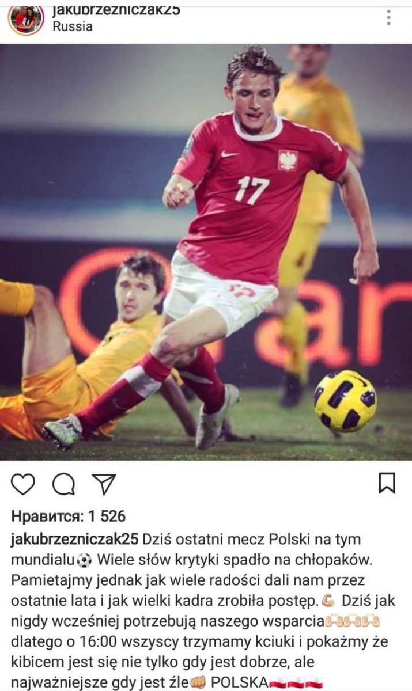The height and width of the screenshot is (691, 412).
Task: Save post with the bookmark icon
Action: pos(387,483)
